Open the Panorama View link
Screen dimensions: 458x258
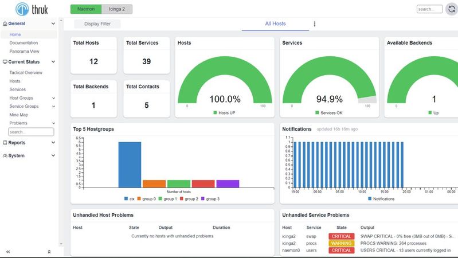24,51
